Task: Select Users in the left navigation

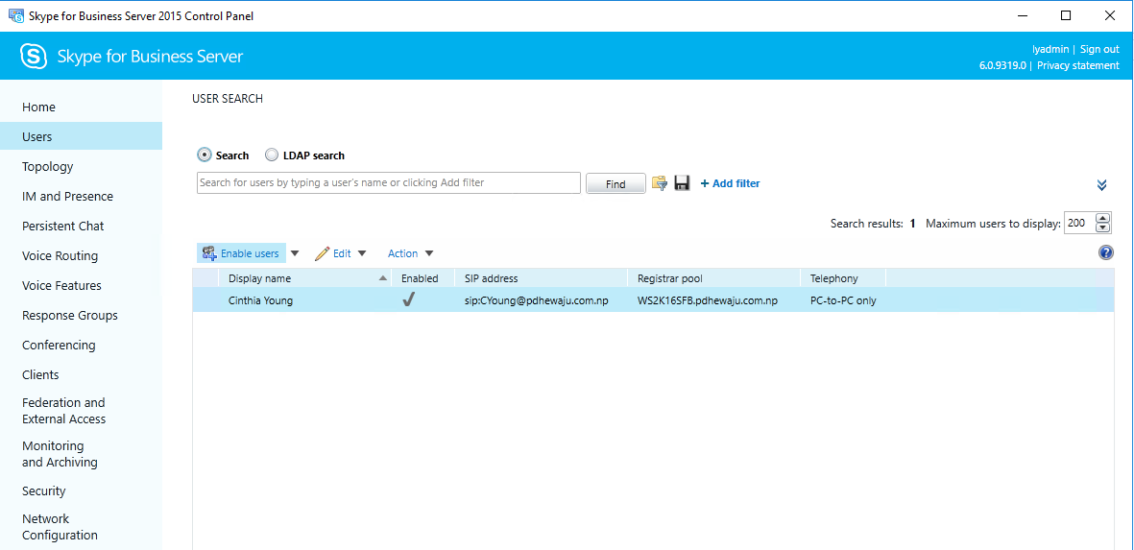Action: 81,136
